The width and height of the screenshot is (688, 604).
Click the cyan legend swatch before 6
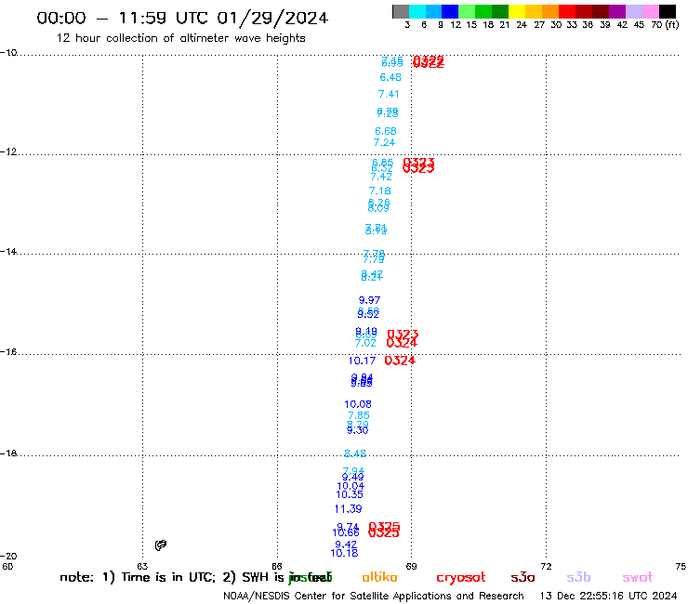coord(417,11)
